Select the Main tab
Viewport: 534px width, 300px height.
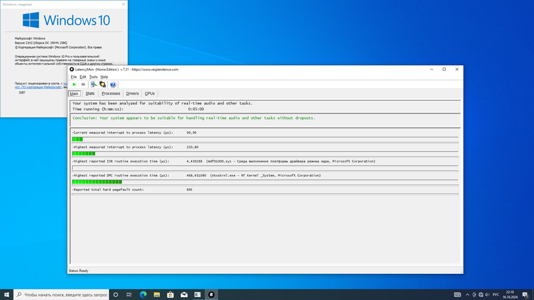[74, 94]
